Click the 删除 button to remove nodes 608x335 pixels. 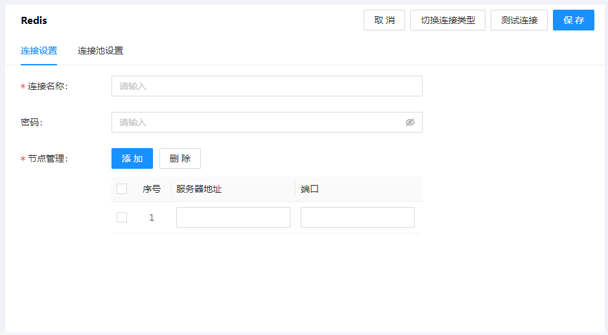(x=180, y=158)
